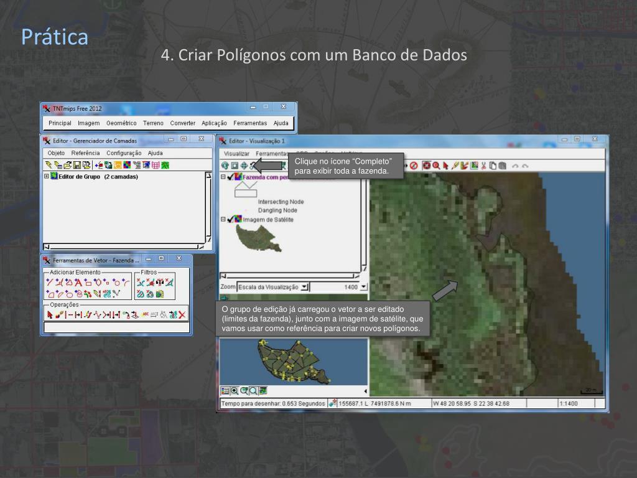Click the Imagem de Satélite legend thumbnail
Screen dimensions: 637x478
pos(258,238)
